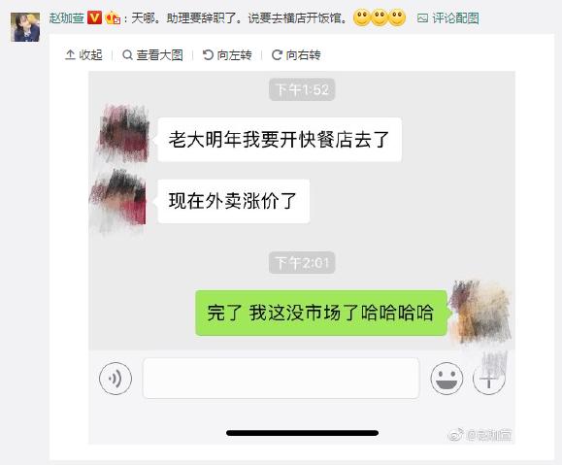This screenshot has width=562, height=465.
Task: Tap the voice message icon
Action: pyautogui.click(x=116, y=379)
